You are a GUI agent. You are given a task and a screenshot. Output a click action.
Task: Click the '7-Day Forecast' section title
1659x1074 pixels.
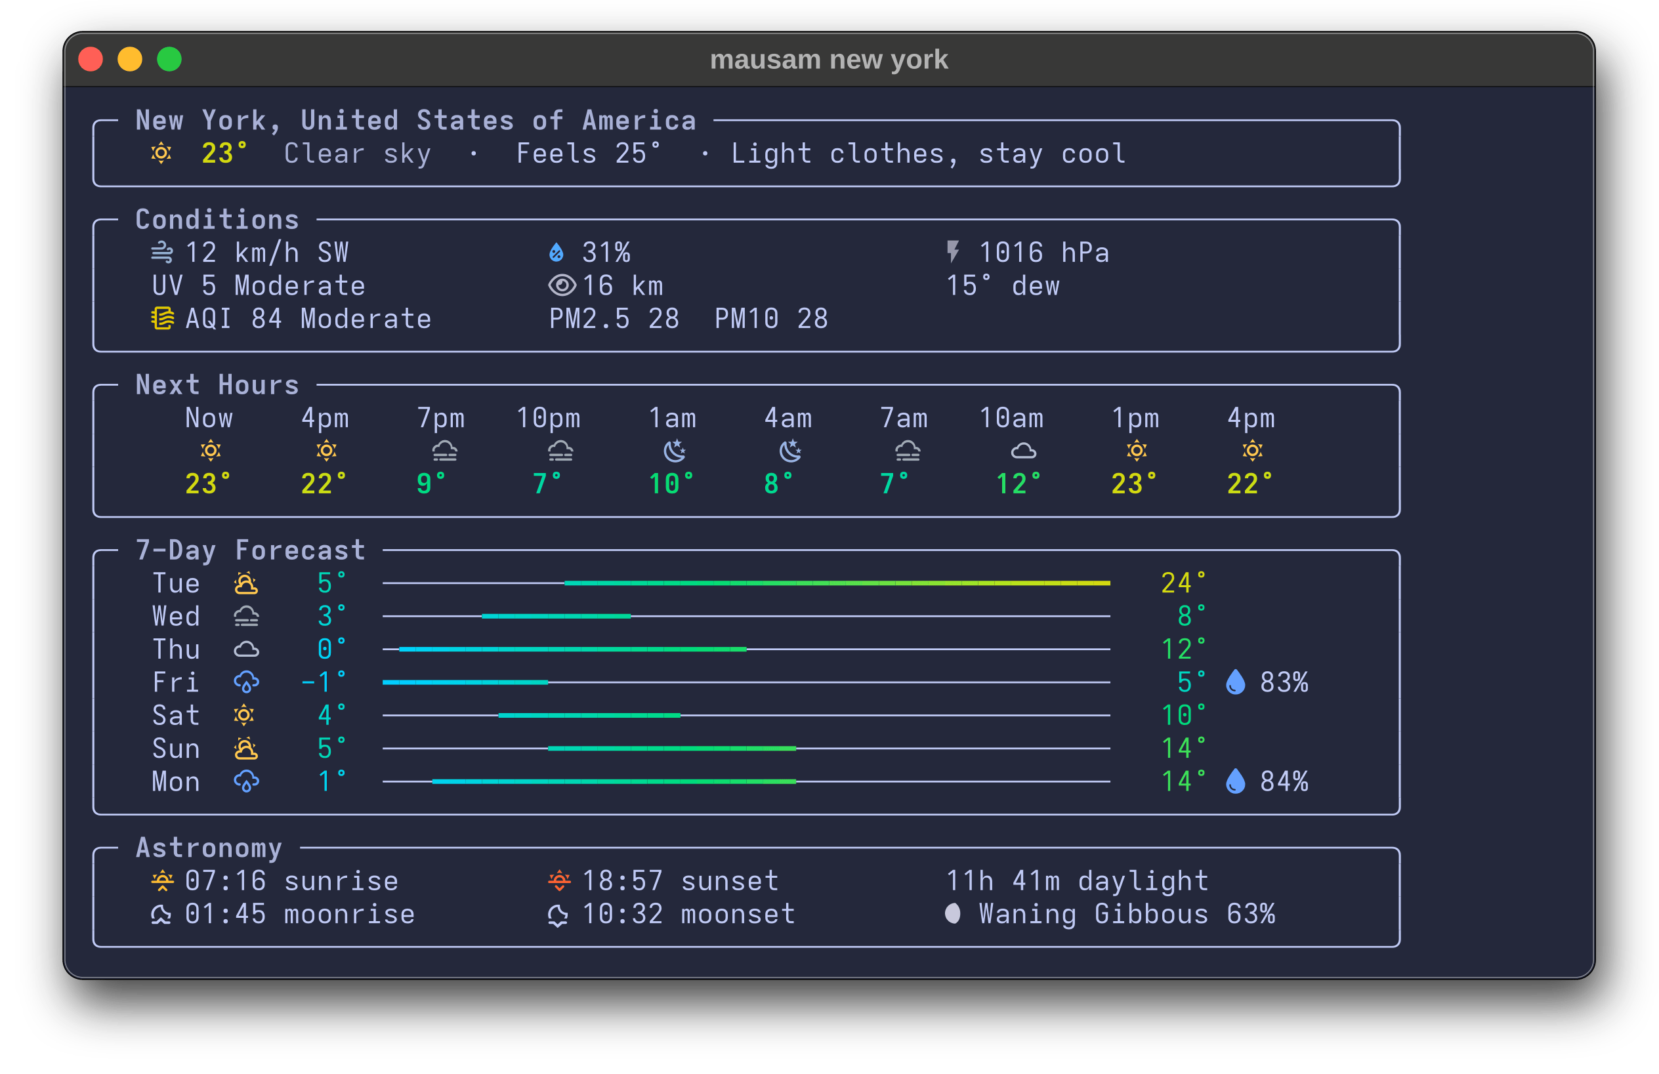pos(250,550)
